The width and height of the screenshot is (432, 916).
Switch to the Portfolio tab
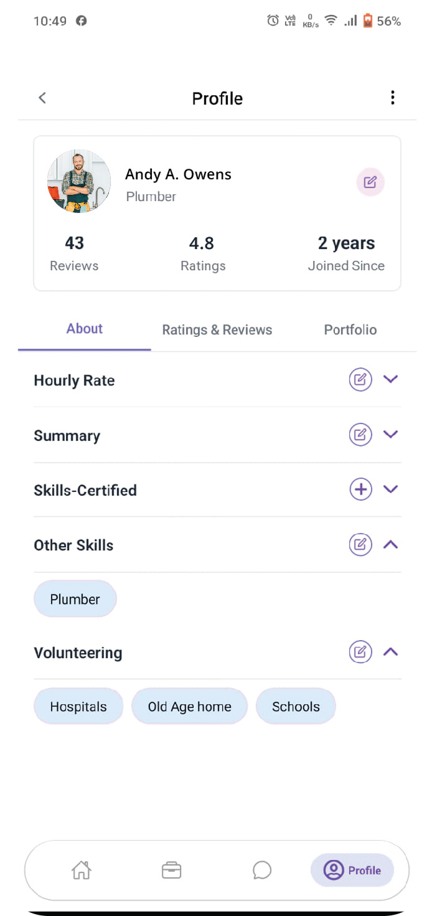350,329
